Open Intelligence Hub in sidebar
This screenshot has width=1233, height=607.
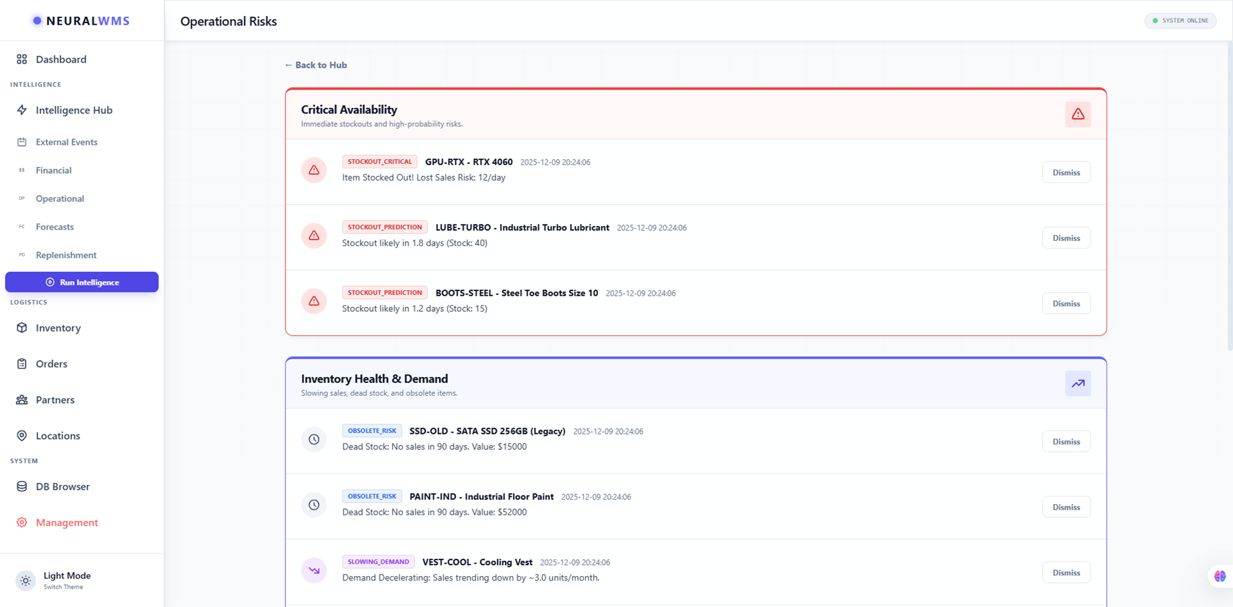(x=74, y=110)
